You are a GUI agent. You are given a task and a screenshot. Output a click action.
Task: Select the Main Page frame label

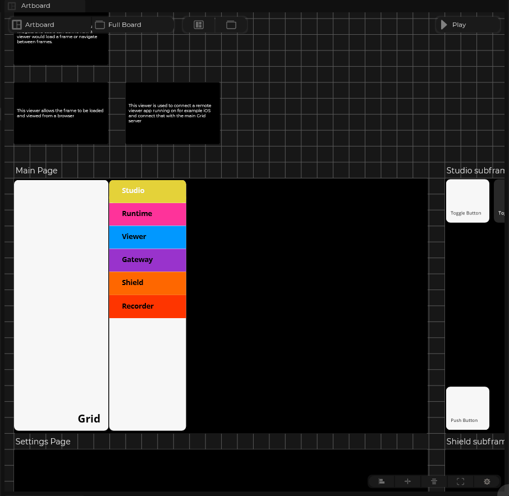pyautogui.click(x=36, y=171)
